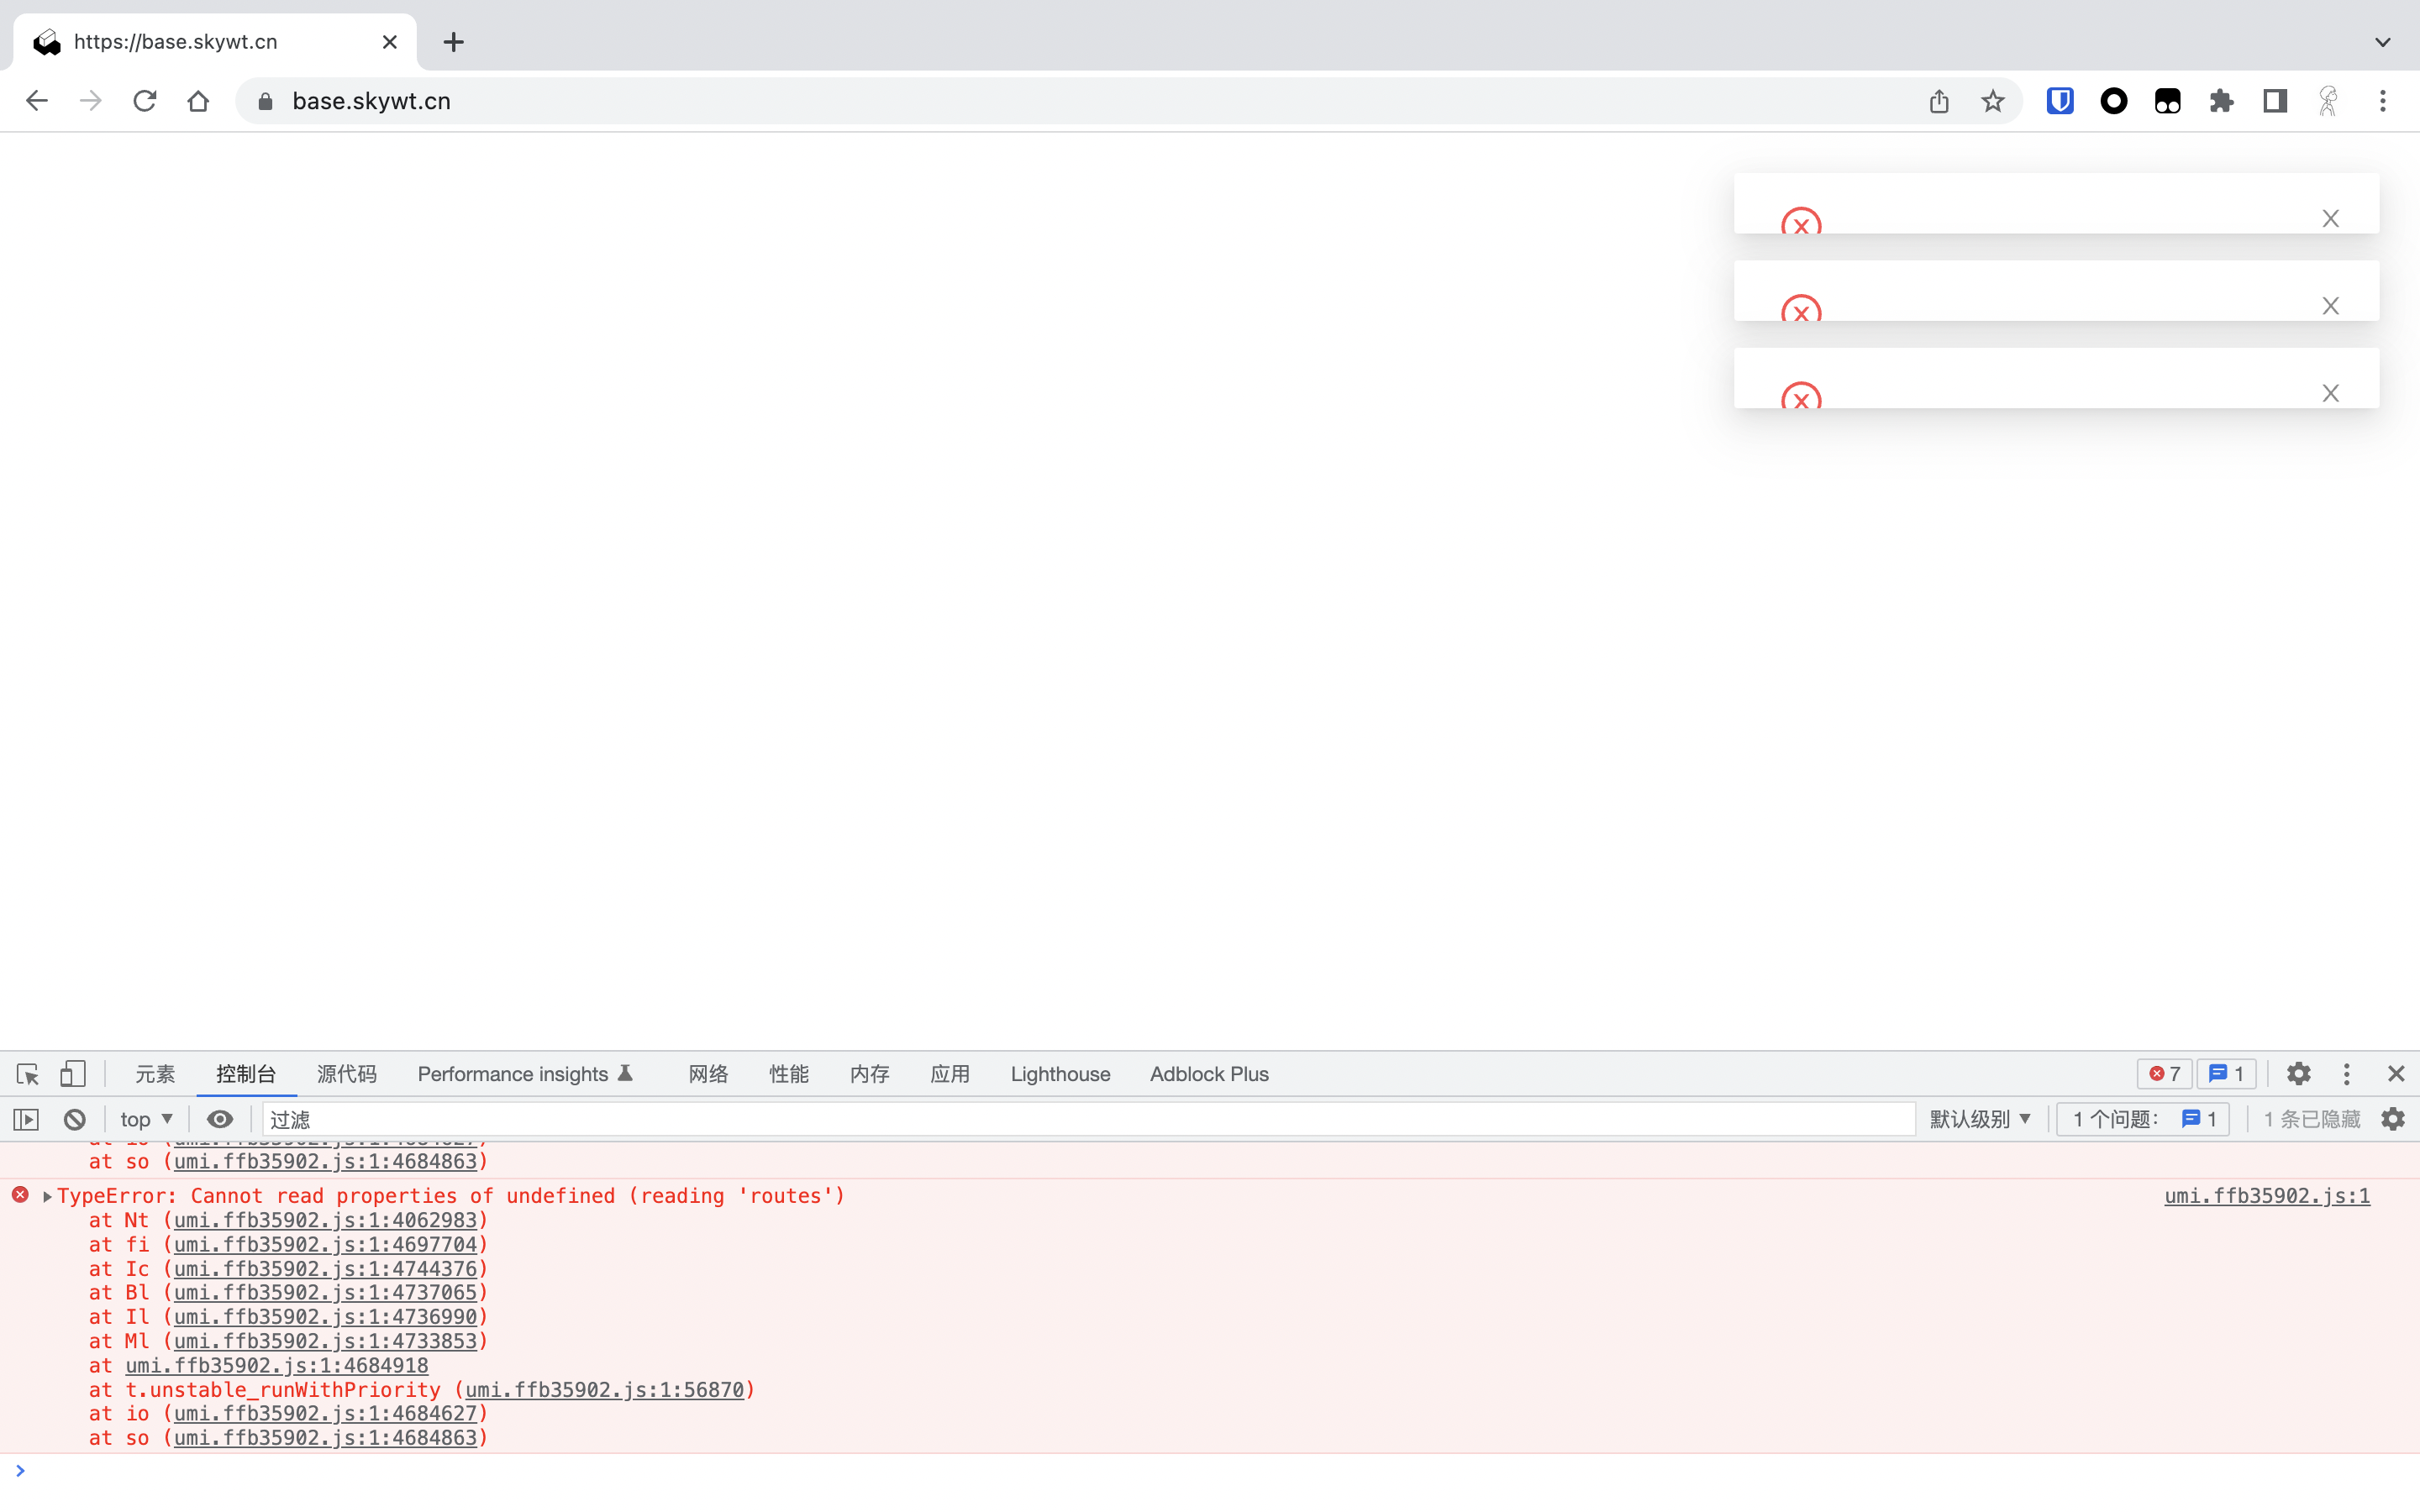Screen dimensions: 2420x1512
Task: Activate the inspect element picker tool
Action: click(x=27, y=1074)
